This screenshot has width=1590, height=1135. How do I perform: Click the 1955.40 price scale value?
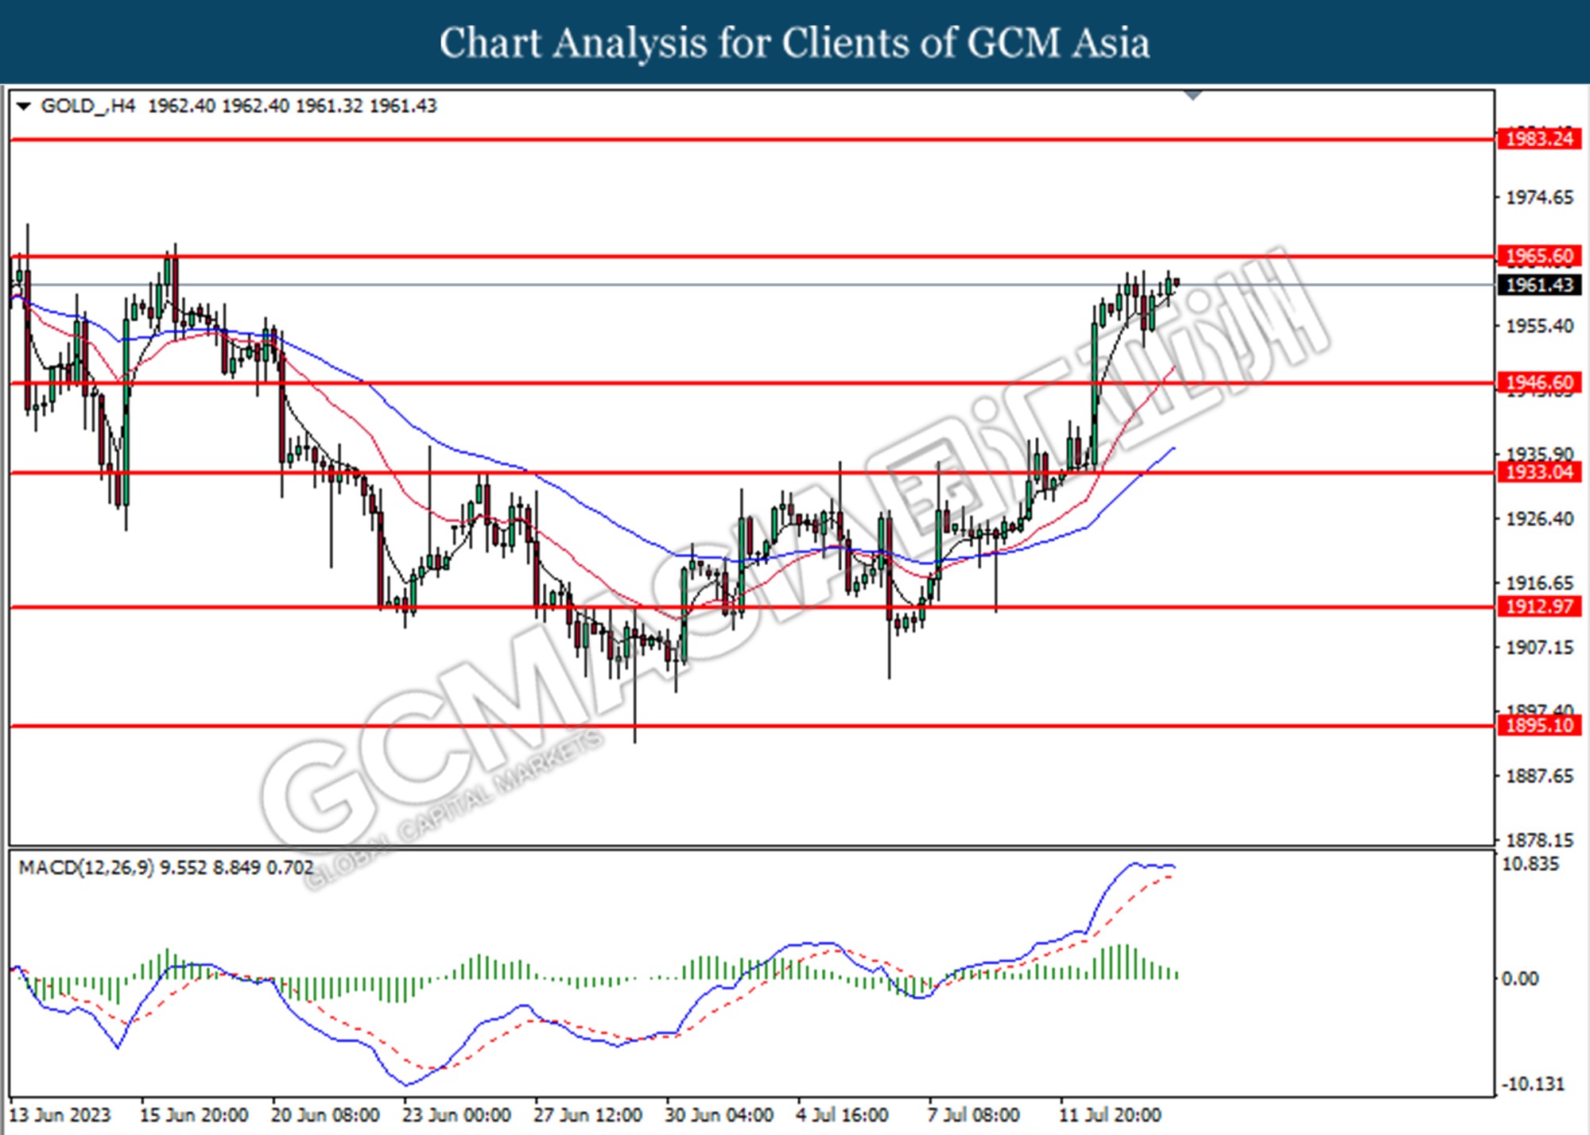pos(1539,326)
